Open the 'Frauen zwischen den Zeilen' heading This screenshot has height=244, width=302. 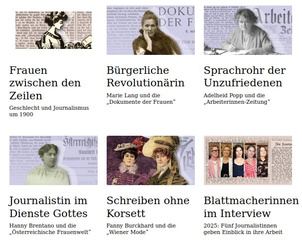click(x=45, y=83)
